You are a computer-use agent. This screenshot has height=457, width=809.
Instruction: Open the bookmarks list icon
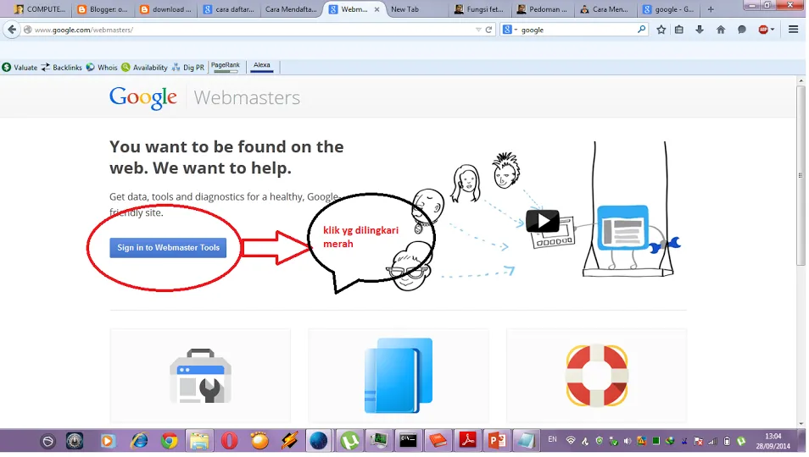(x=679, y=30)
